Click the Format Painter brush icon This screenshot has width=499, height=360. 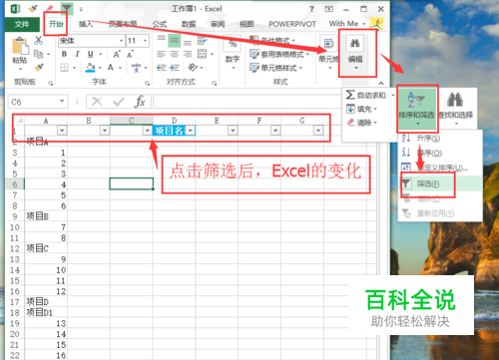(x=39, y=68)
